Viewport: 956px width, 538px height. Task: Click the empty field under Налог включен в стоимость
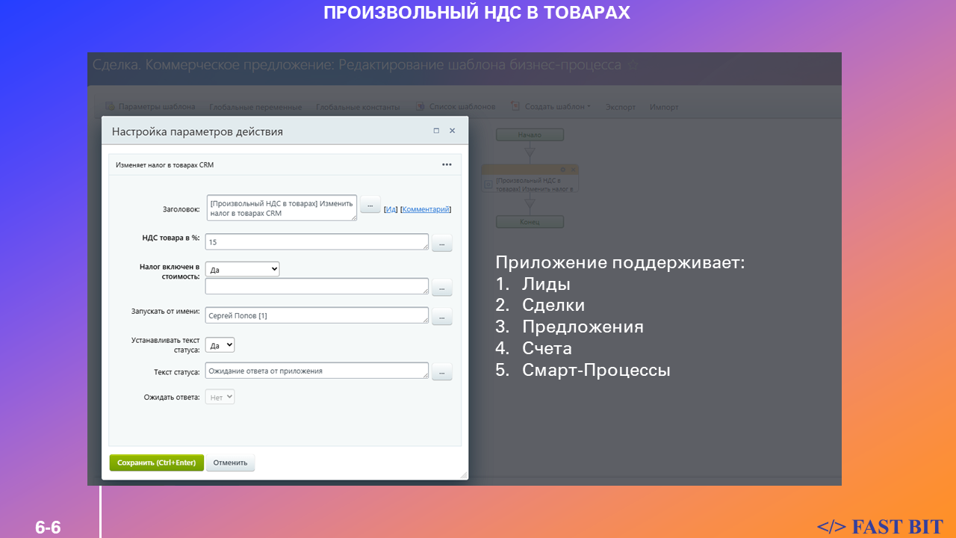(x=317, y=286)
